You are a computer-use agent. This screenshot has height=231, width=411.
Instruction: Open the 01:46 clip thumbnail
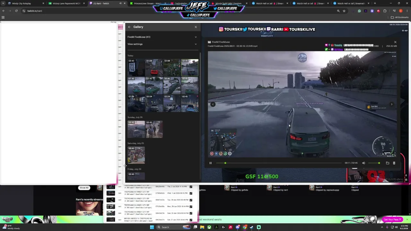click(136, 85)
